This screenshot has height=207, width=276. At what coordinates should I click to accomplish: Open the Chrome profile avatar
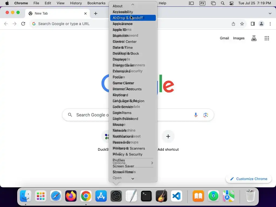click(x=261, y=24)
